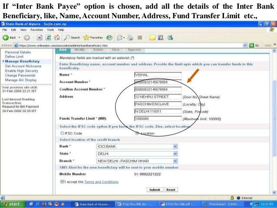The height and width of the screenshot is (208, 277).
Task: Open Personal Details in sidebar
Action: click(18, 52)
